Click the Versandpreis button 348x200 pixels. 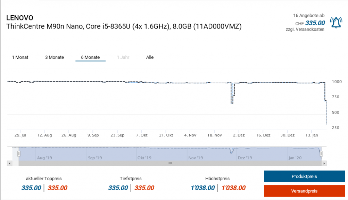(x=304, y=191)
